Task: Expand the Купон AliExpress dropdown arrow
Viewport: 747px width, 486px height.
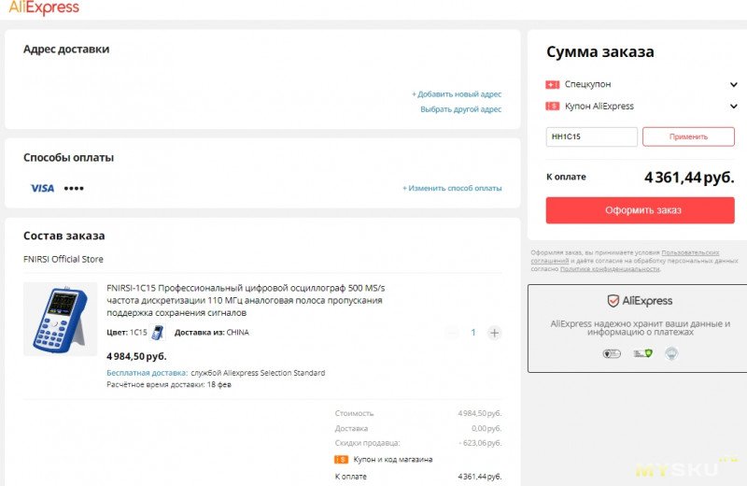Action: pyautogui.click(x=734, y=106)
